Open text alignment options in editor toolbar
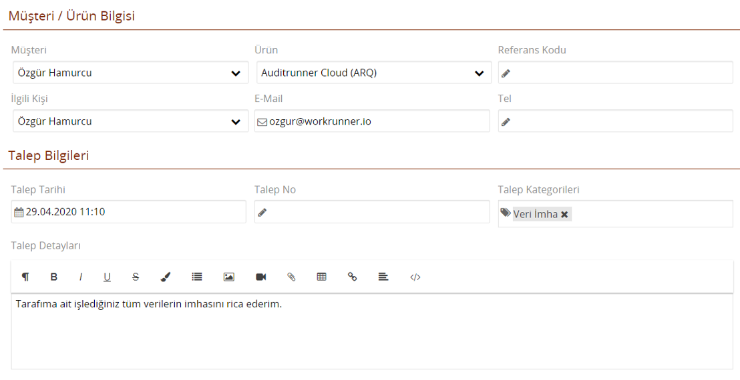The height and width of the screenshot is (380, 740). coord(383,277)
